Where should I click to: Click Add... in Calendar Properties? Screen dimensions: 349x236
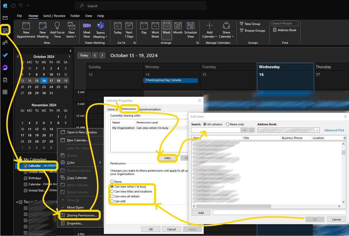(168, 158)
